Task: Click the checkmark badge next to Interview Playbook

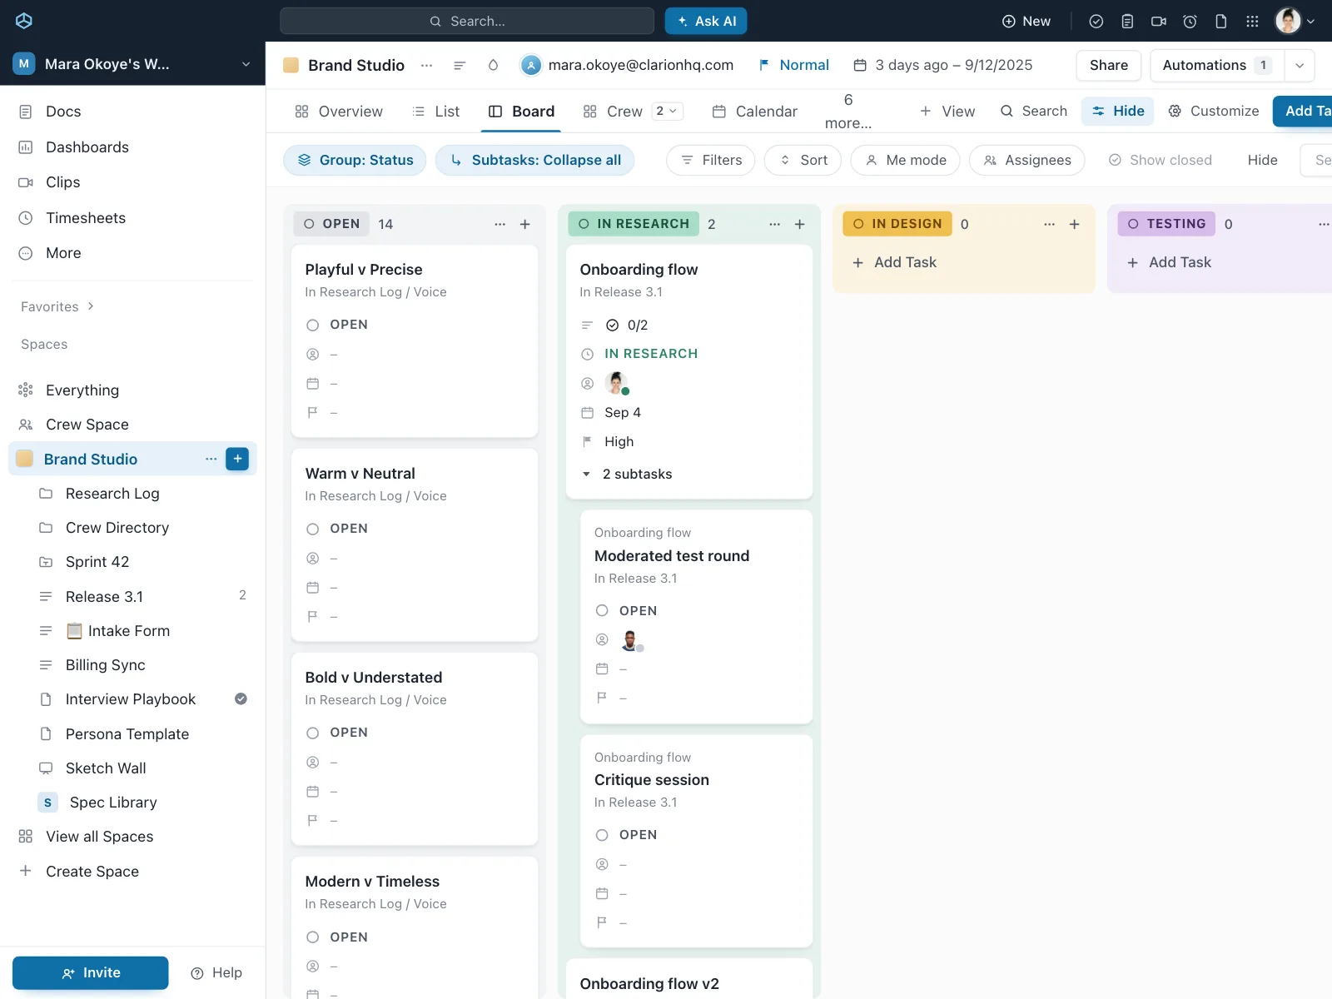Action: [241, 699]
